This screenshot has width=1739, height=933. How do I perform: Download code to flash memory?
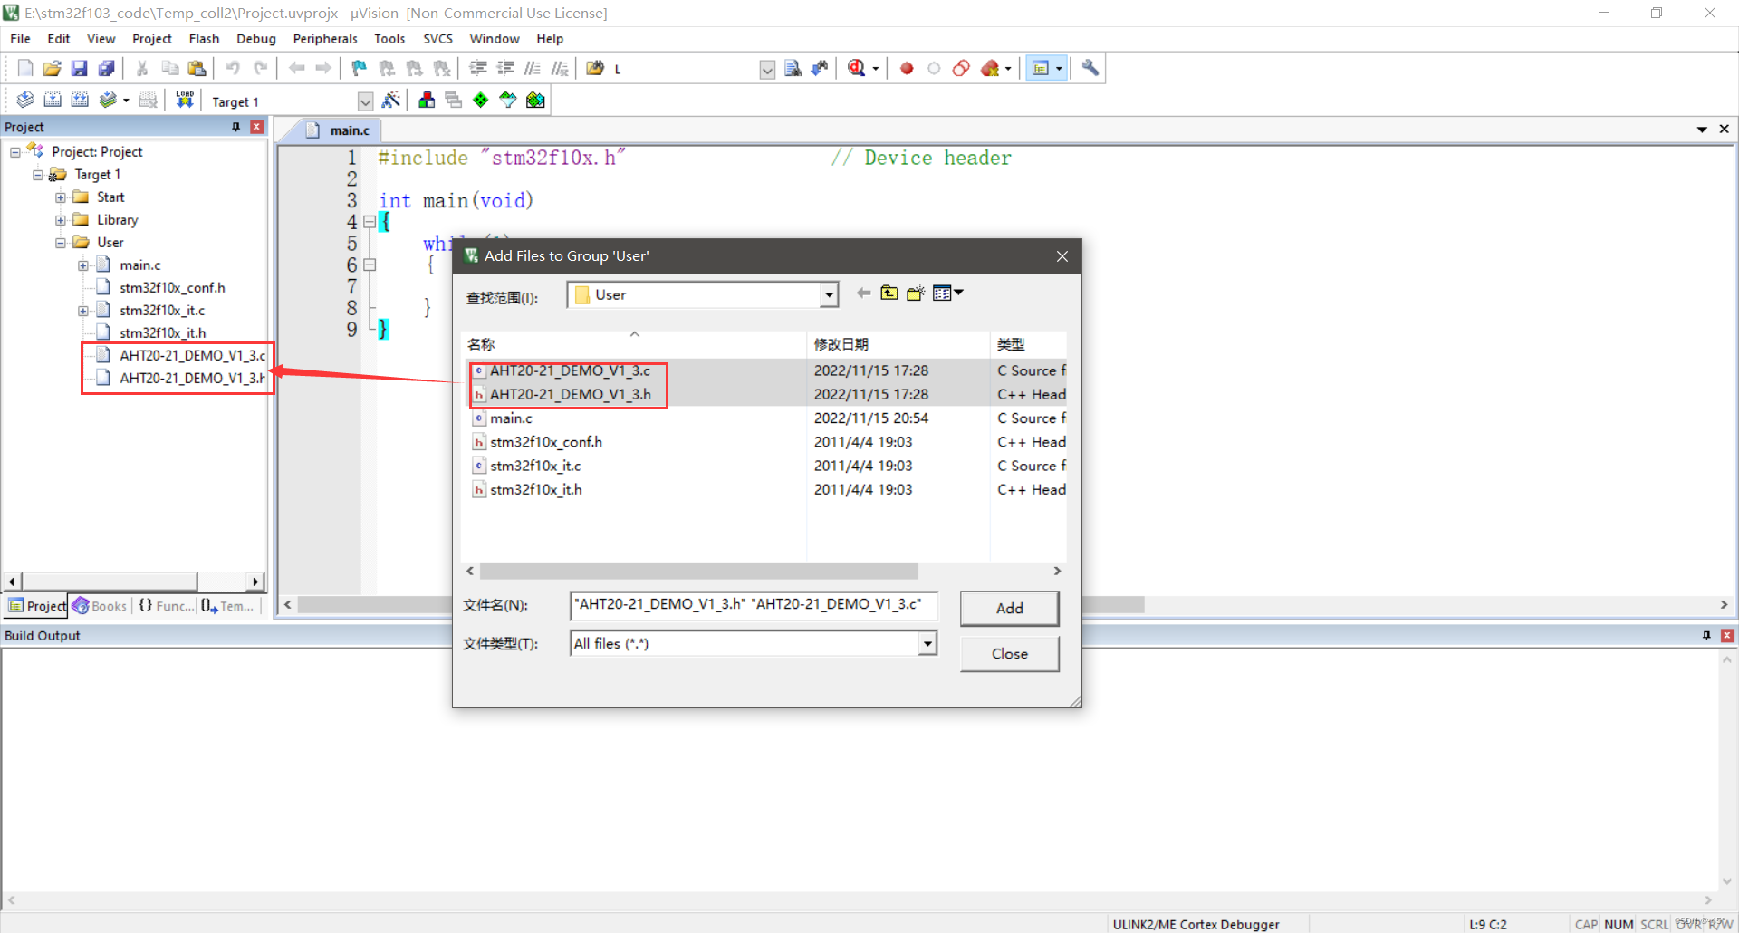(184, 100)
